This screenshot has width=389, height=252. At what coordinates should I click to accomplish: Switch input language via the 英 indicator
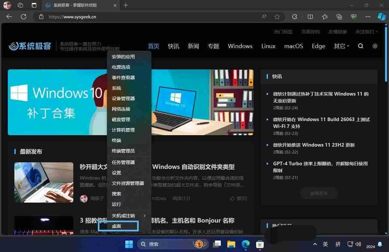pos(325,244)
